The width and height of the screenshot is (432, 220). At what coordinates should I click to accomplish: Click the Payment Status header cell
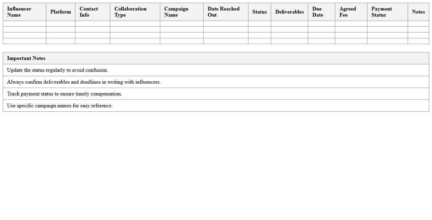click(x=387, y=12)
